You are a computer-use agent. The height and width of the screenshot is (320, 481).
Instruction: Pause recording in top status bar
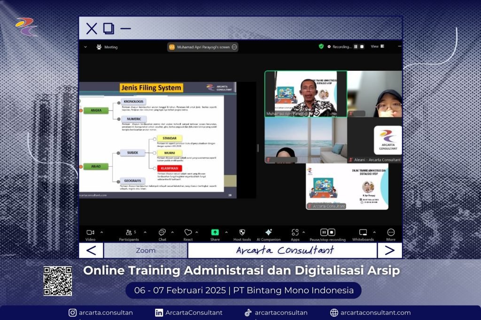coord(356,47)
